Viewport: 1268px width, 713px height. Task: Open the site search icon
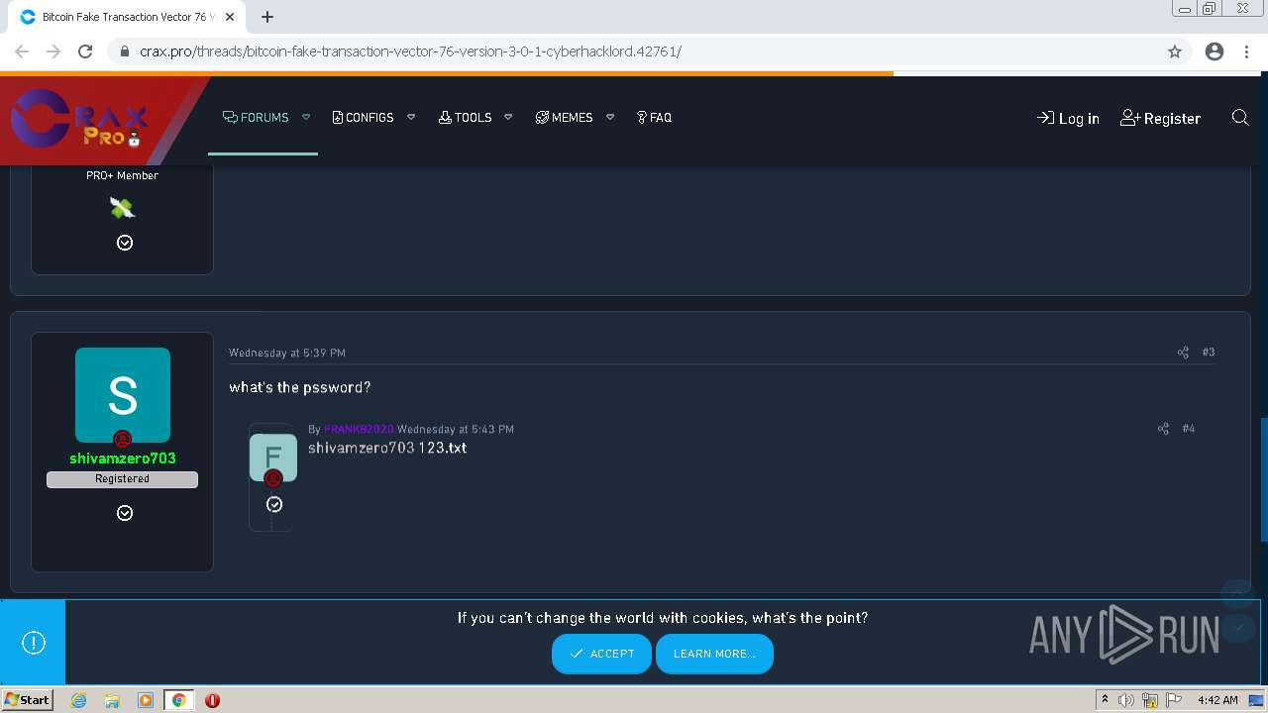1239,118
